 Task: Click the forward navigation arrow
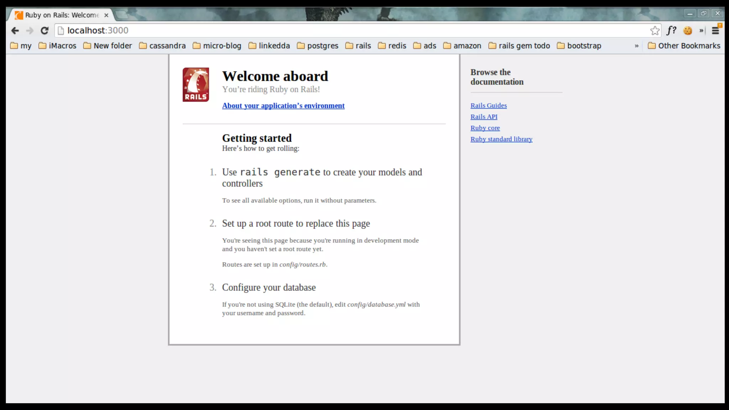click(x=30, y=31)
